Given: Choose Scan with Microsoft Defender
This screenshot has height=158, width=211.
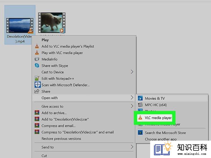Looking at the screenshot, I should click(66, 85).
